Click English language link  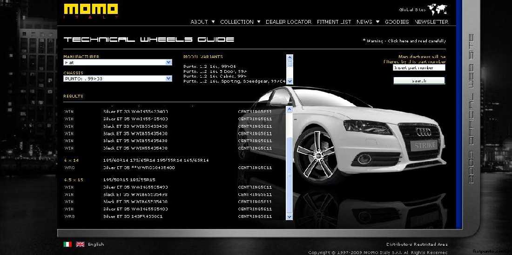96,244
